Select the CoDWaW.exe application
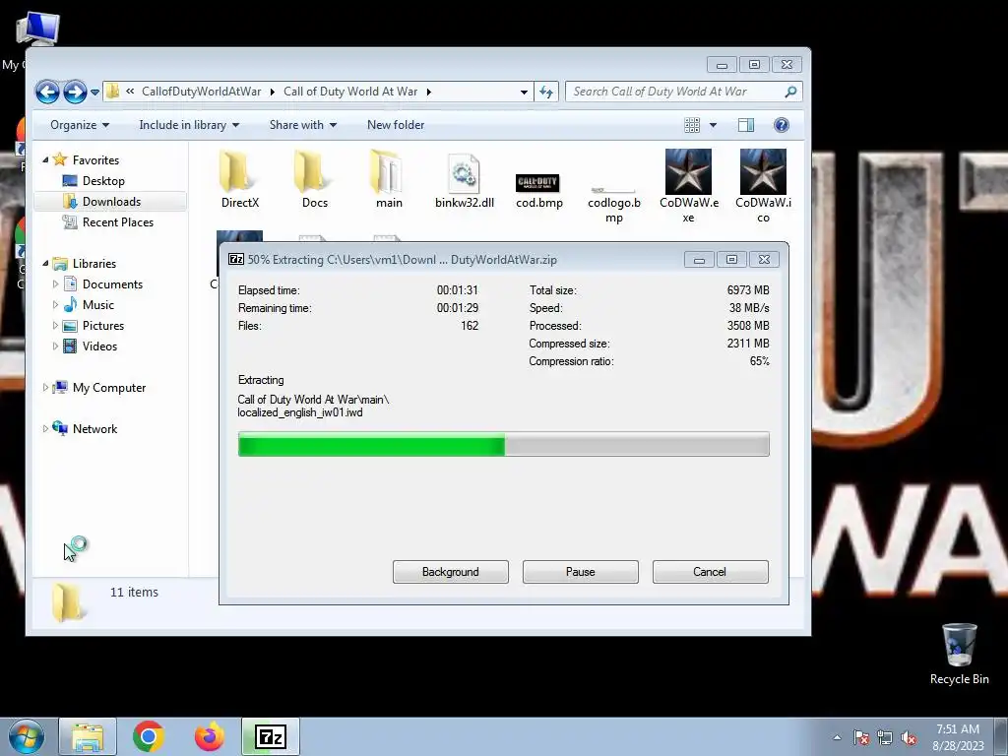The height and width of the screenshot is (756, 1008). pos(688,186)
